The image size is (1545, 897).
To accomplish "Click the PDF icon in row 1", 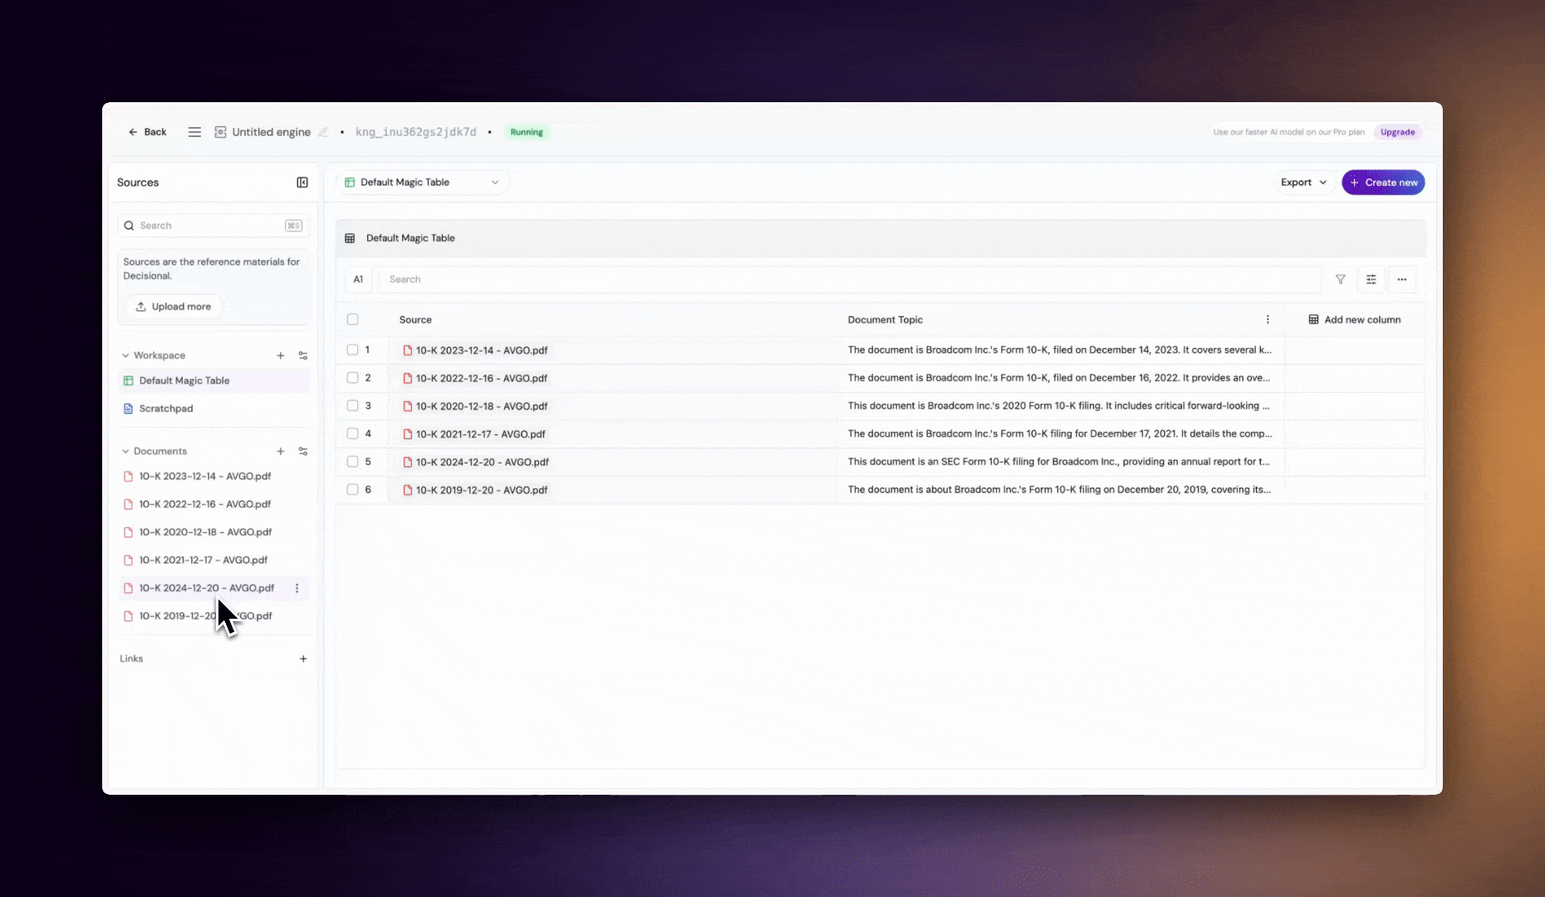I will point(408,350).
